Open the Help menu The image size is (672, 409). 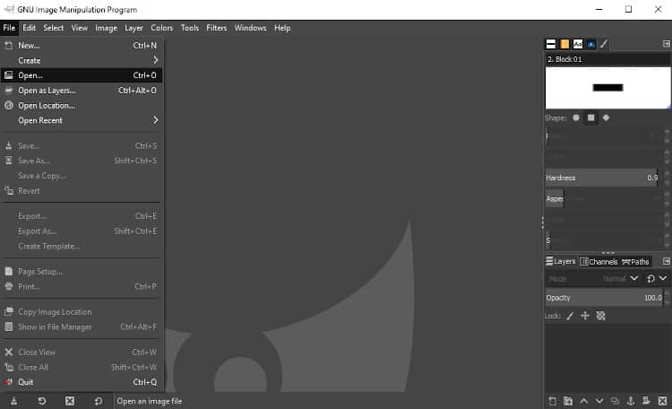pyautogui.click(x=282, y=28)
